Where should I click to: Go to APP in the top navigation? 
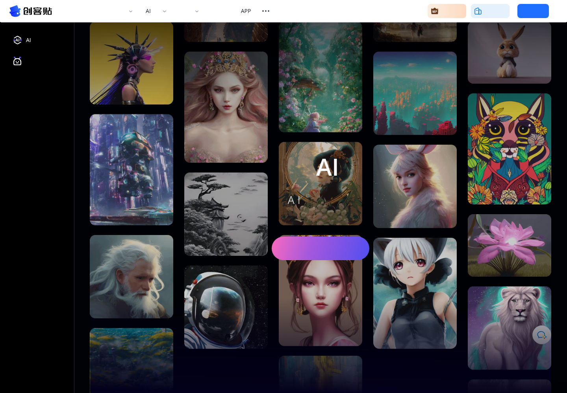tap(246, 11)
